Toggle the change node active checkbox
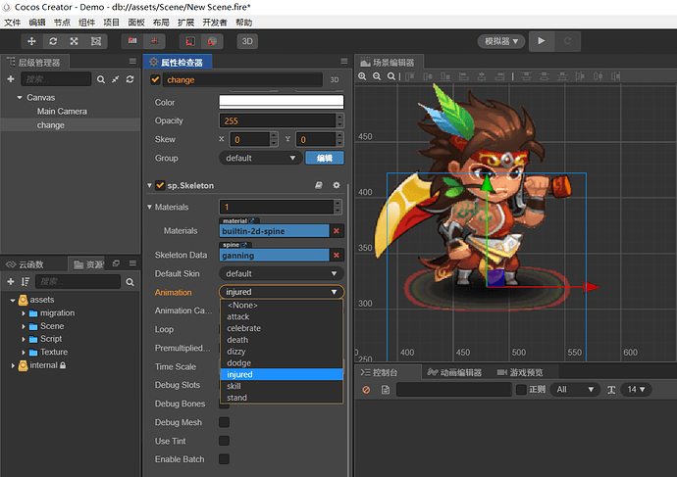This screenshot has width=677, height=477. click(x=155, y=79)
